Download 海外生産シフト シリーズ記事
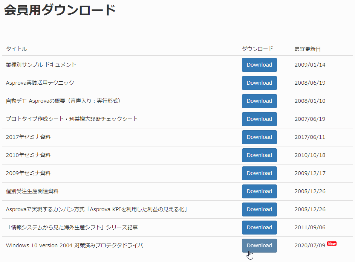The width and height of the screenshot is (355, 262). (x=259, y=228)
